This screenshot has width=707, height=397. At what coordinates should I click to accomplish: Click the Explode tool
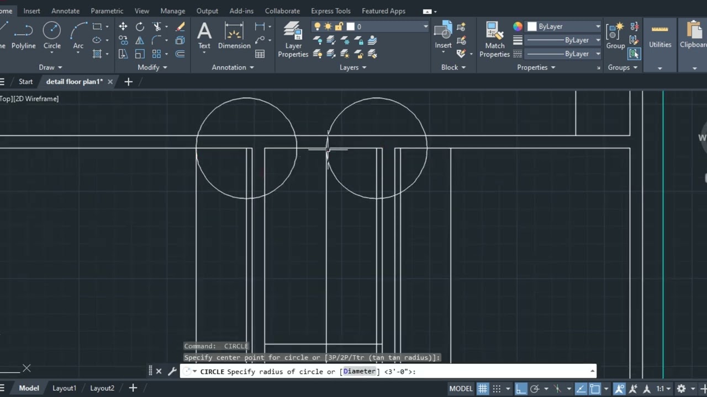180,40
